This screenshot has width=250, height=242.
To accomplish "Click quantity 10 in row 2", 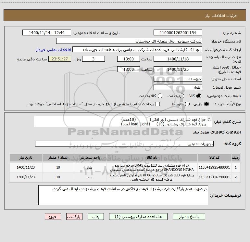I will click(x=58, y=177).
